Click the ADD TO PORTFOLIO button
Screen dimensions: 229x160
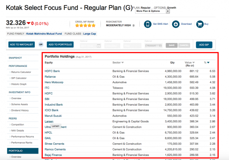pos(60,44)
